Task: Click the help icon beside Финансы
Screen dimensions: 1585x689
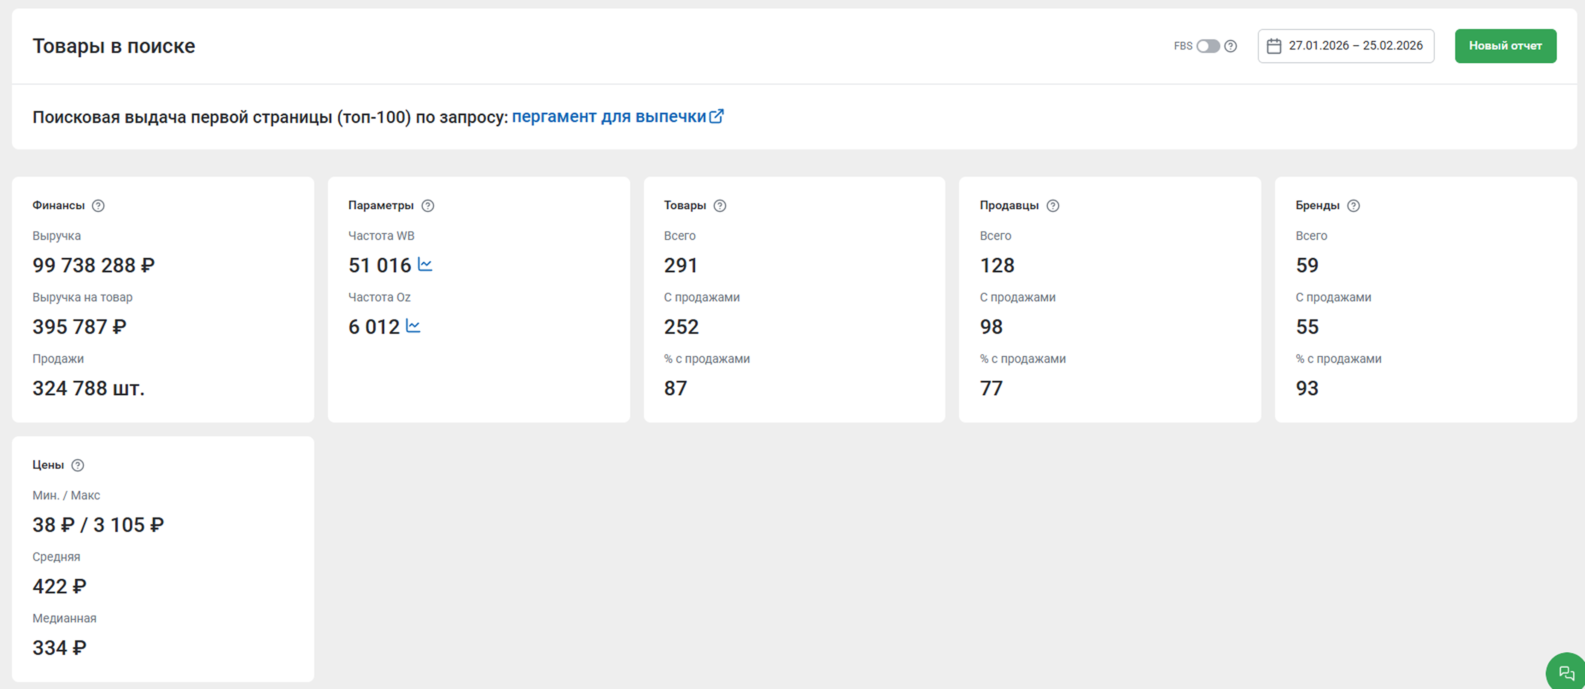Action: tap(99, 205)
